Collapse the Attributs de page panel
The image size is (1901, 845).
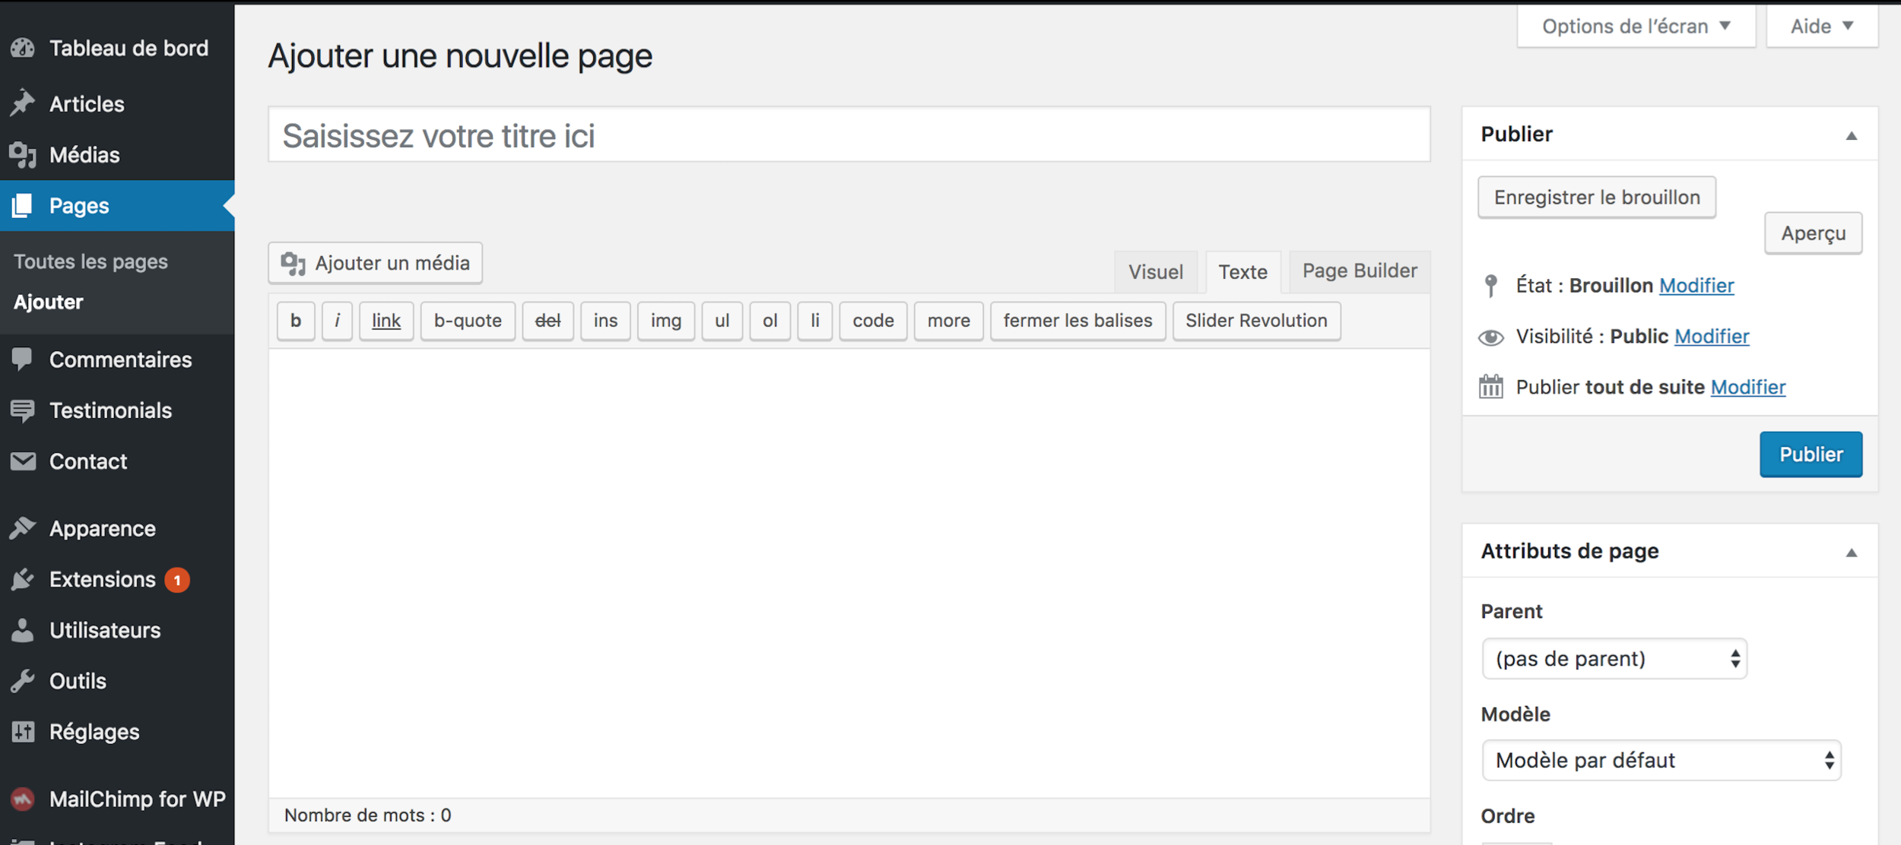pos(1851,552)
